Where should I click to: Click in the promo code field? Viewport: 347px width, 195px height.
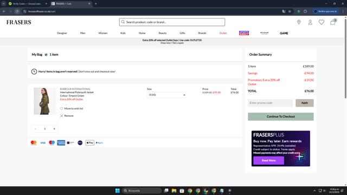270,103
